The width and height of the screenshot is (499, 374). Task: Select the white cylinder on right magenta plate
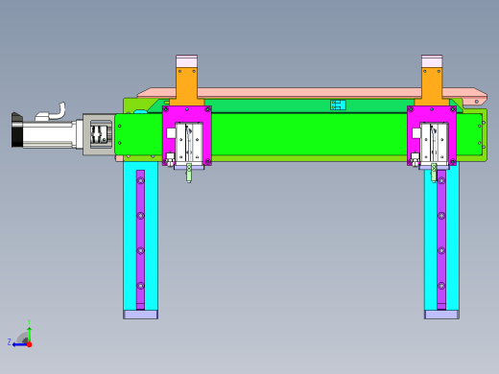click(434, 144)
